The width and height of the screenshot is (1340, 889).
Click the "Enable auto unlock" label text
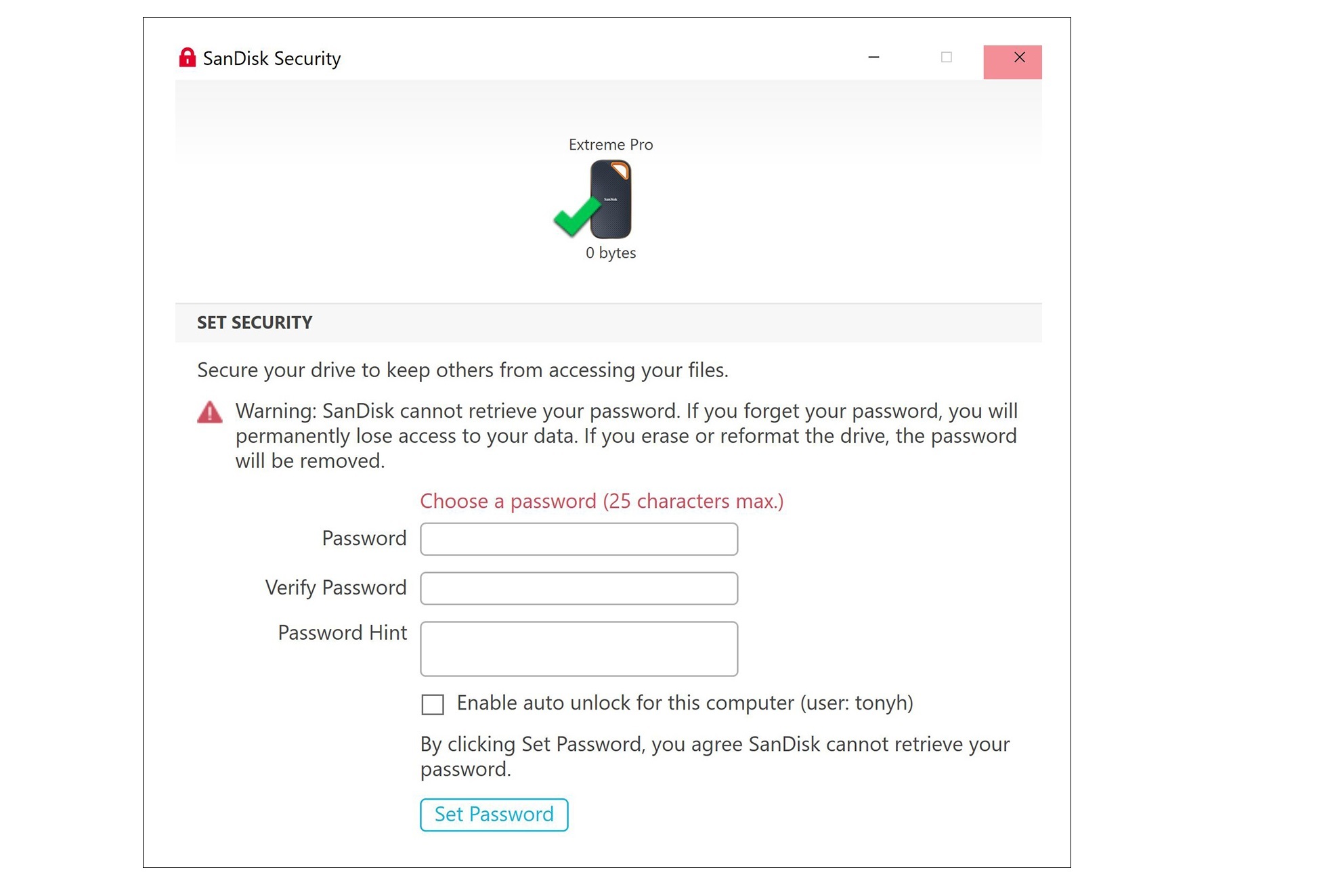pyautogui.click(x=685, y=703)
